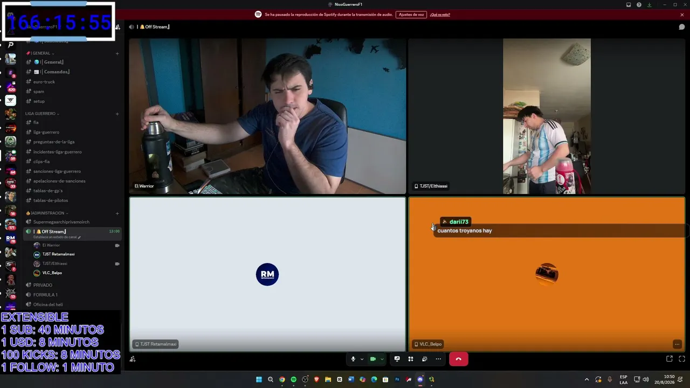Invite people via the bottom-left add user icon
Image resolution: width=690 pixels, height=388 pixels.
[x=133, y=359]
